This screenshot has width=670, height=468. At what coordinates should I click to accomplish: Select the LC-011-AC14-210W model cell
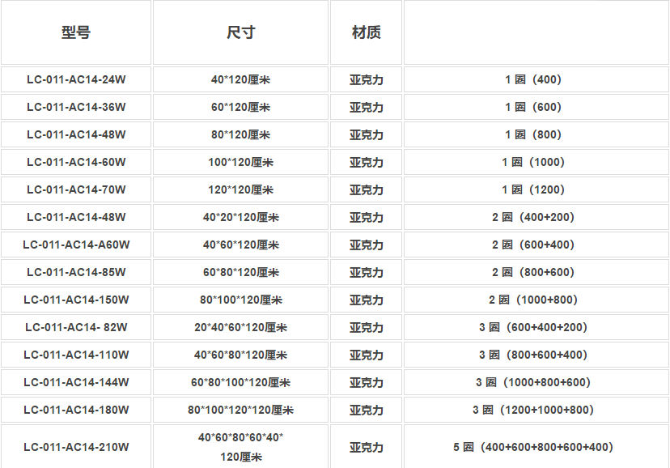[76, 447]
